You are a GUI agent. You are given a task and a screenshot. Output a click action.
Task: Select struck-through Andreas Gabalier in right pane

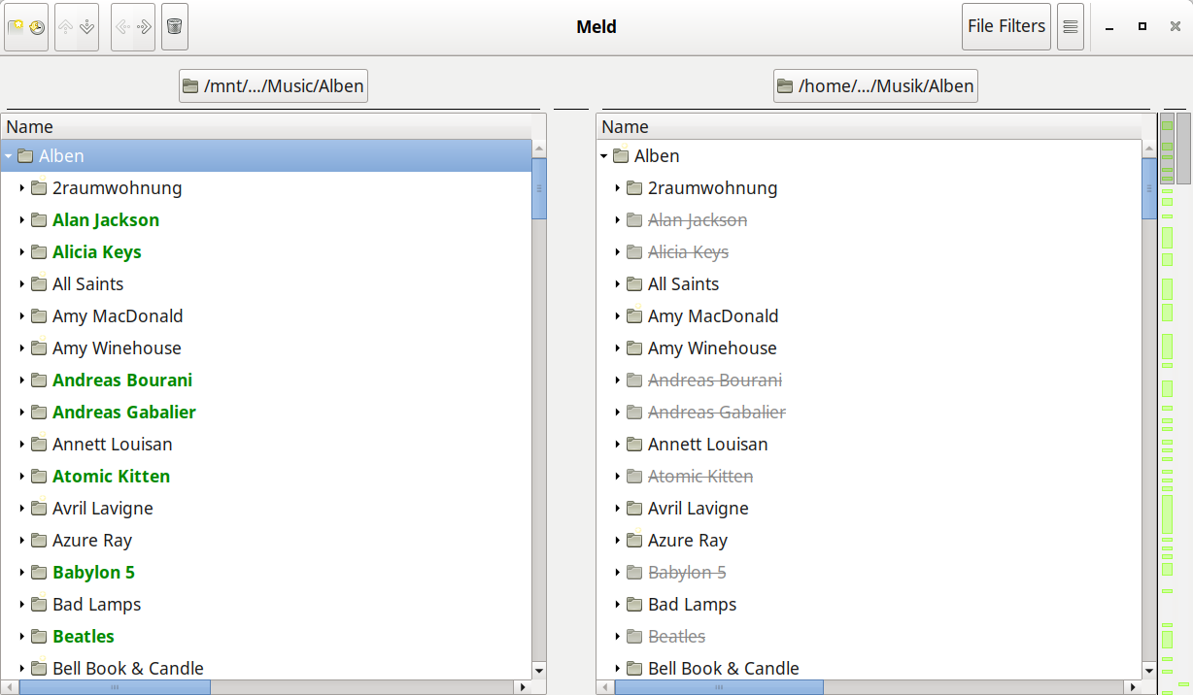pos(717,413)
